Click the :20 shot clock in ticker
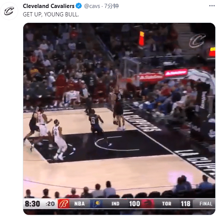Image resolution: width=216 pixels, height=216 pixels. tap(50, 204)
